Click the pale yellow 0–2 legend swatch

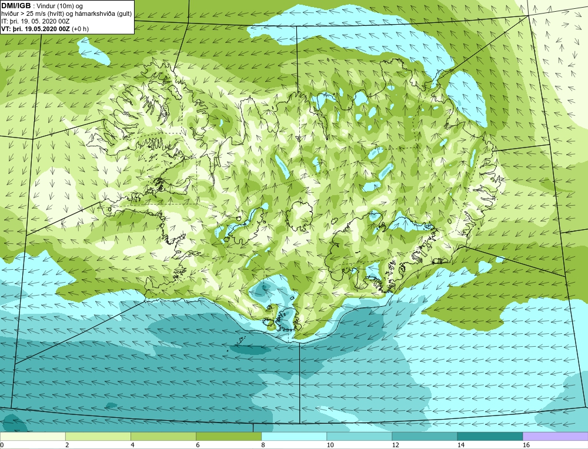click(x=32, y=436)
